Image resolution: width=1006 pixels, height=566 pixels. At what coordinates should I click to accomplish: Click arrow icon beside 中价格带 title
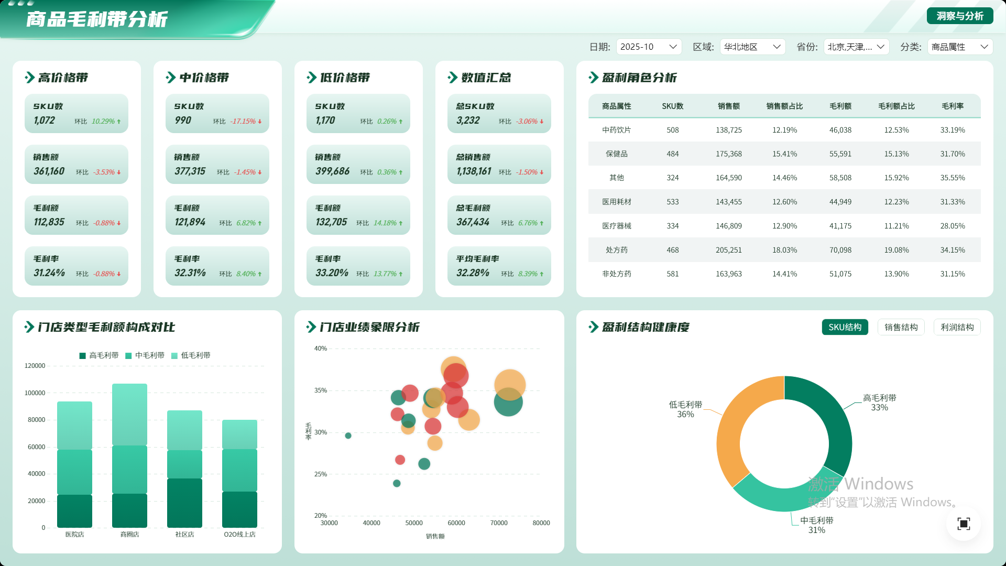171,78
